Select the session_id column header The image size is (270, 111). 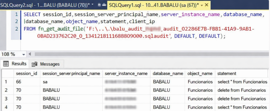pyautogui.click(x=26, y=73)
